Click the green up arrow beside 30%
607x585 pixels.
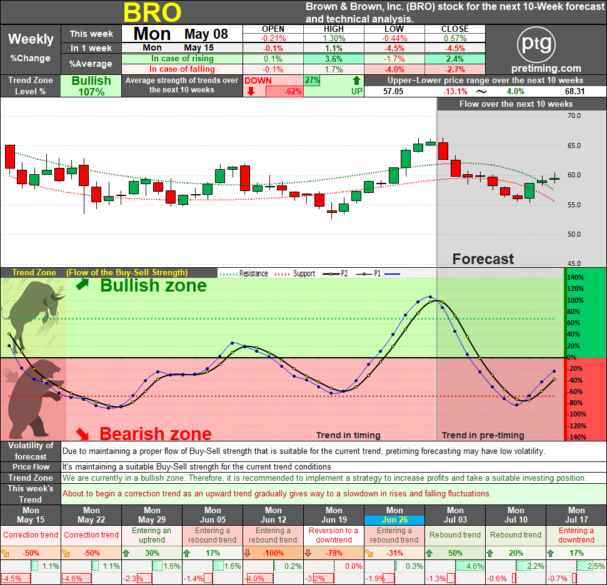click(x=126, y=553)
